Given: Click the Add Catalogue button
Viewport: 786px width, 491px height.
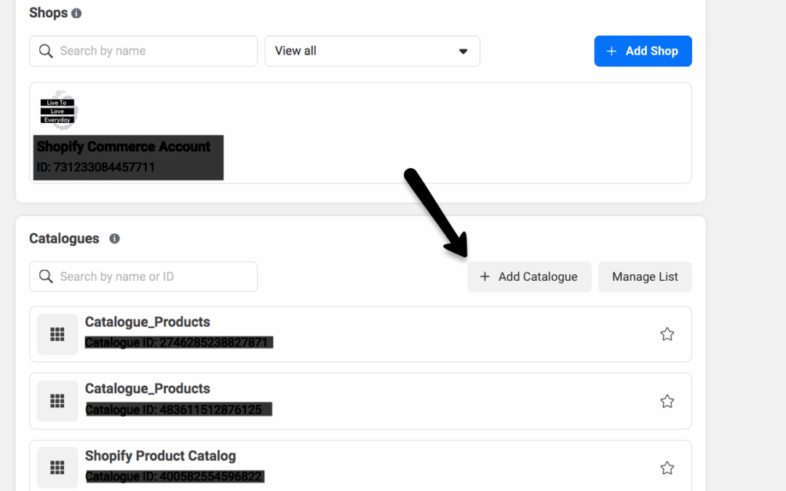Looking at the screenshot, I should (529, 276).
